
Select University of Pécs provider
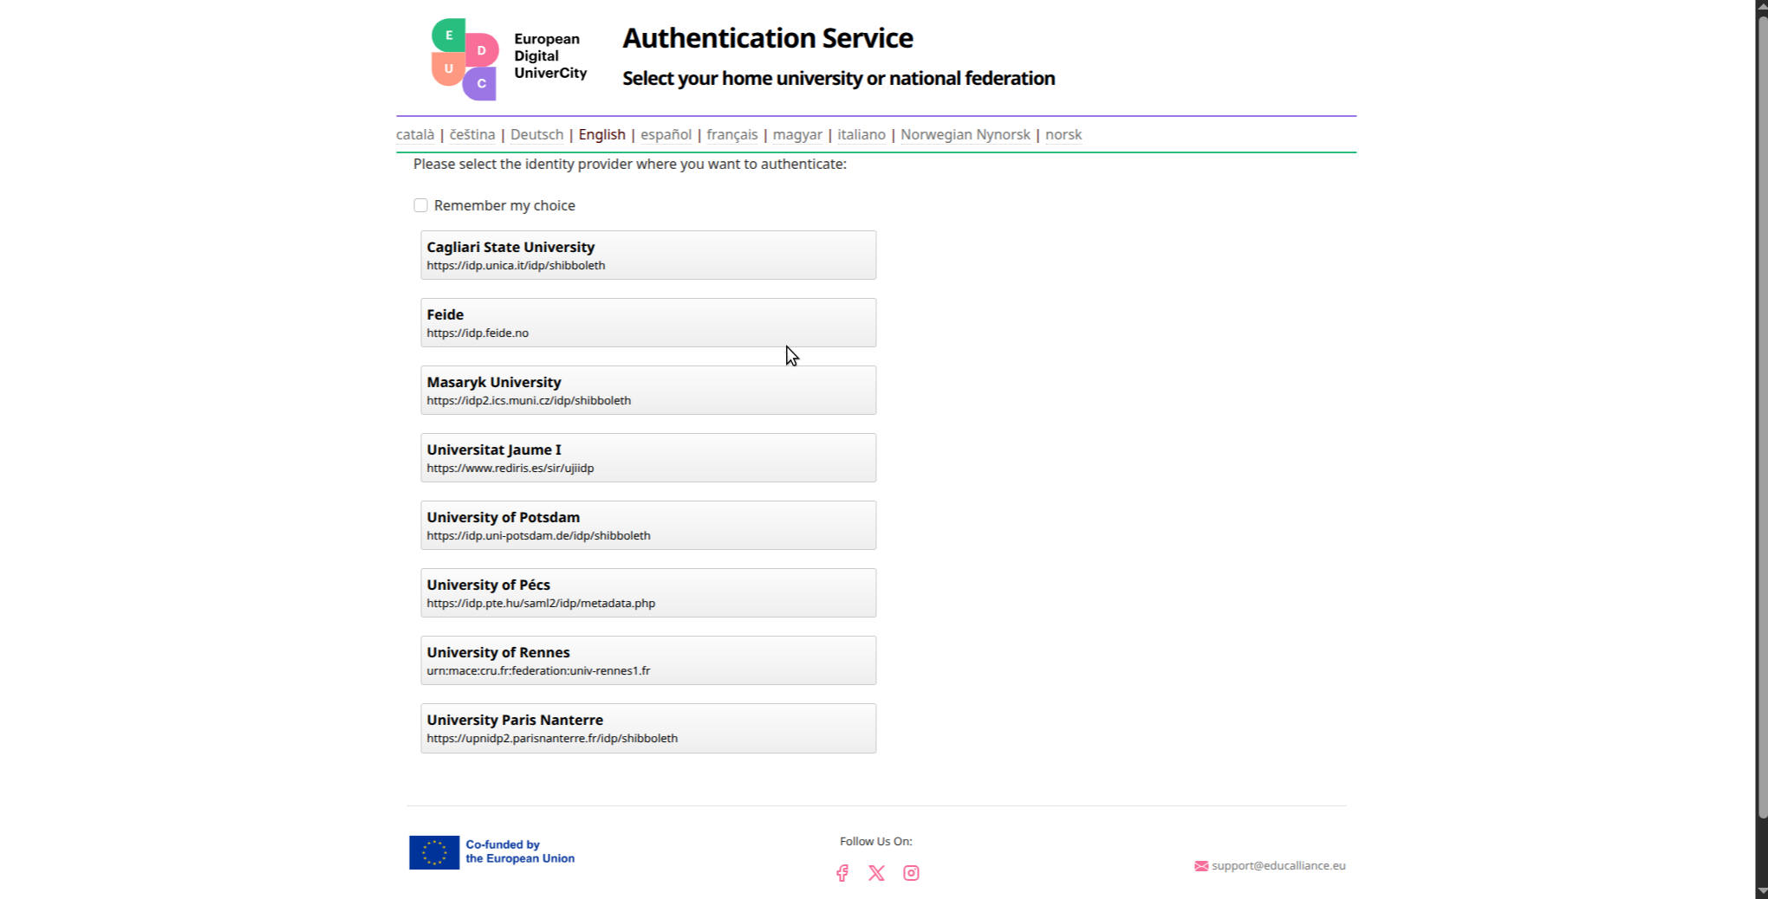pyautogui.click(x=648, y=592)
